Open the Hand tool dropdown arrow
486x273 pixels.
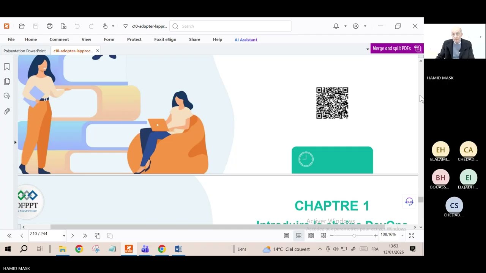point(113,26)
